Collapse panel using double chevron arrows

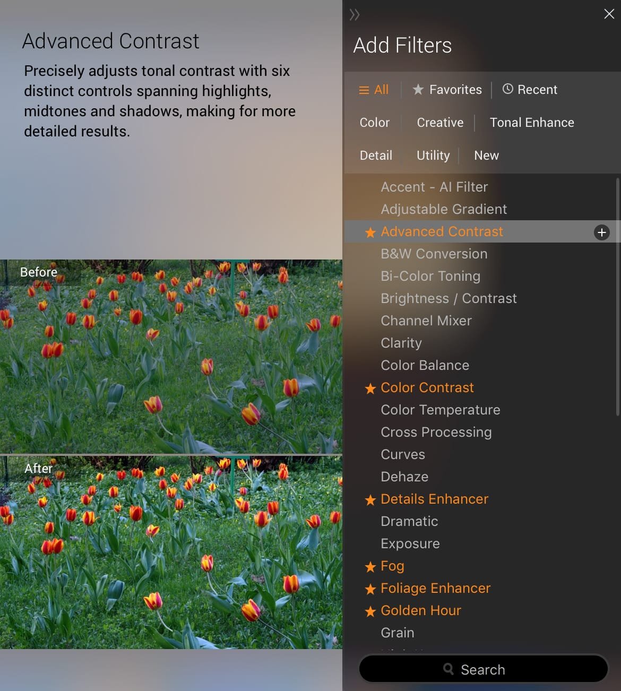tap(355, 15)
